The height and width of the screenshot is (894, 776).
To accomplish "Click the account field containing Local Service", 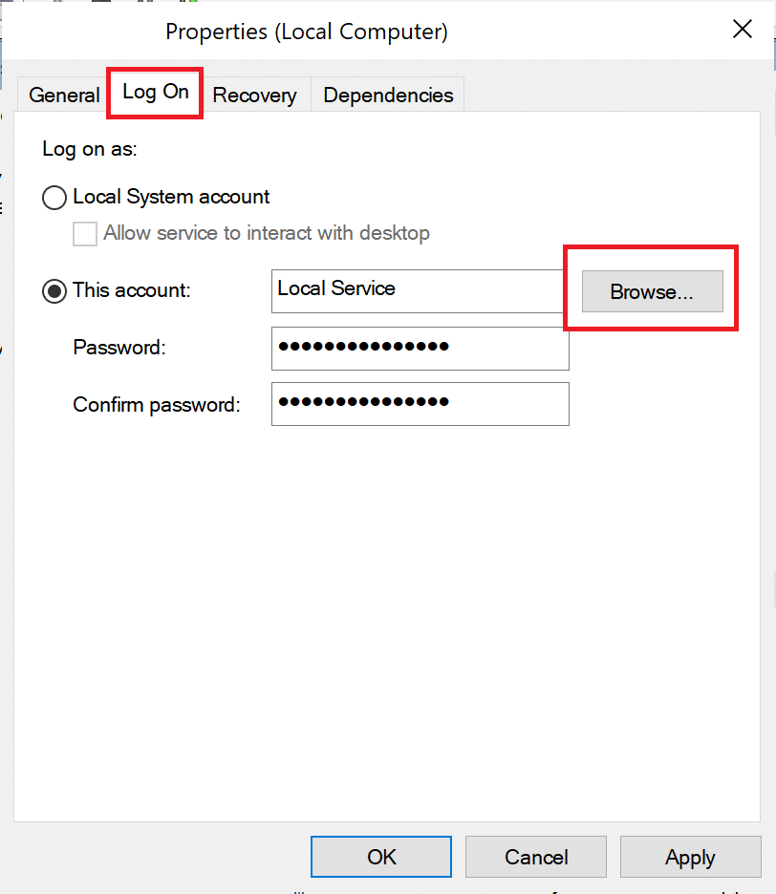I will 418,290.
